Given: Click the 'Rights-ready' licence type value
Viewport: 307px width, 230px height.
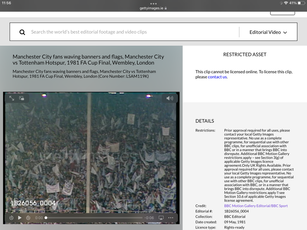Looking at the screenshot, I should point(234,227).
